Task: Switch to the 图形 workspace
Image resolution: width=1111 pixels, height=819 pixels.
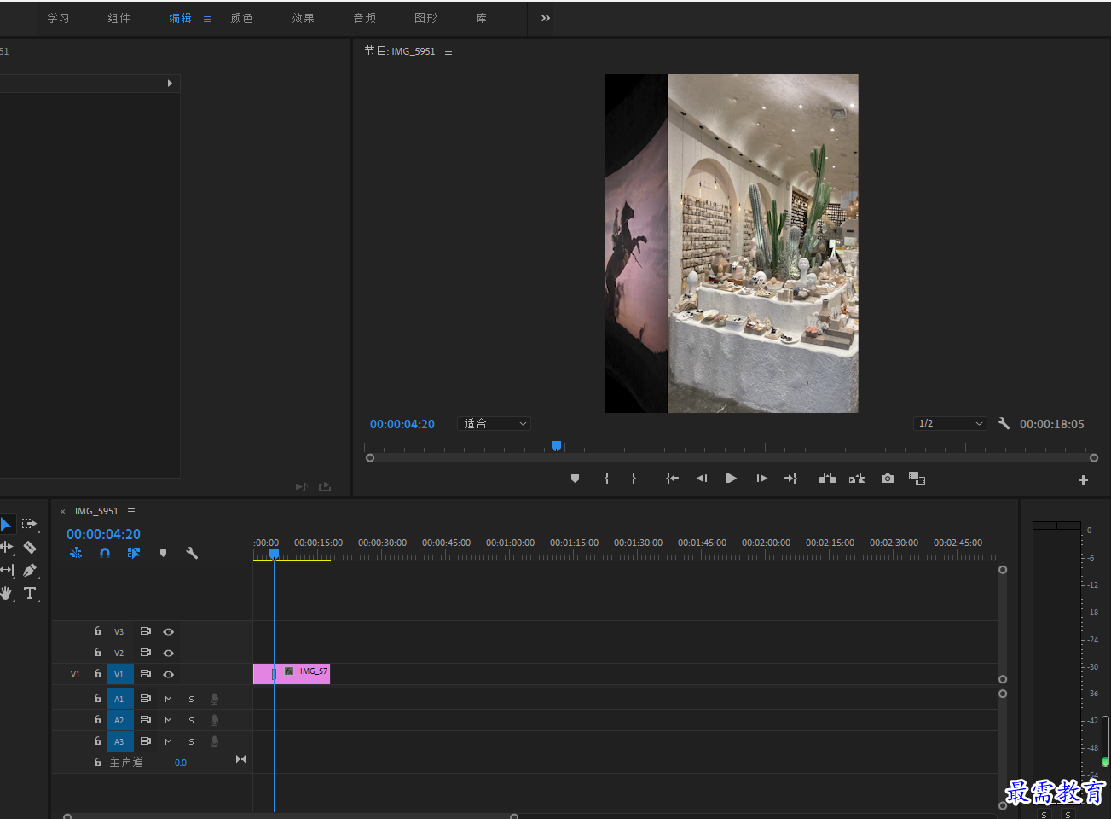Action: [425, 18]
